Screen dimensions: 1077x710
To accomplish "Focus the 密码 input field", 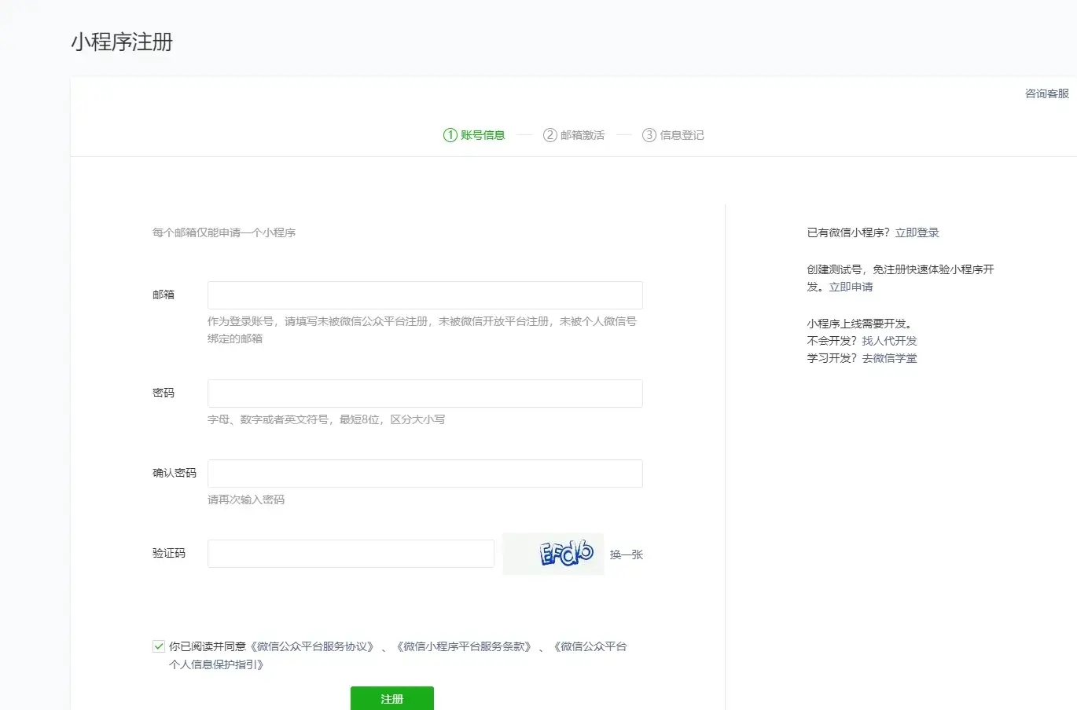I will coord(425,393).
